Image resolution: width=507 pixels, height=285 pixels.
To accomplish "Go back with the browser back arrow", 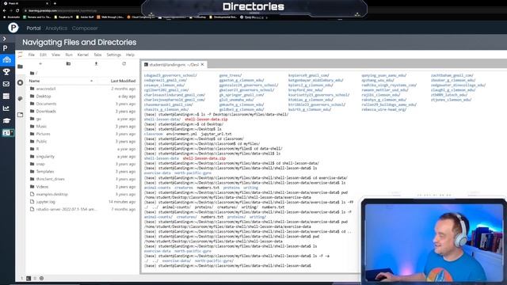I will tap(5, 10).
